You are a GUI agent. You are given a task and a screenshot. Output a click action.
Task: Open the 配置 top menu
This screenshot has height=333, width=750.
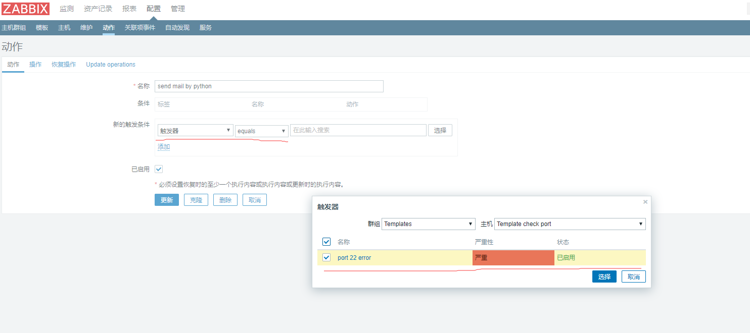(154, 9)
